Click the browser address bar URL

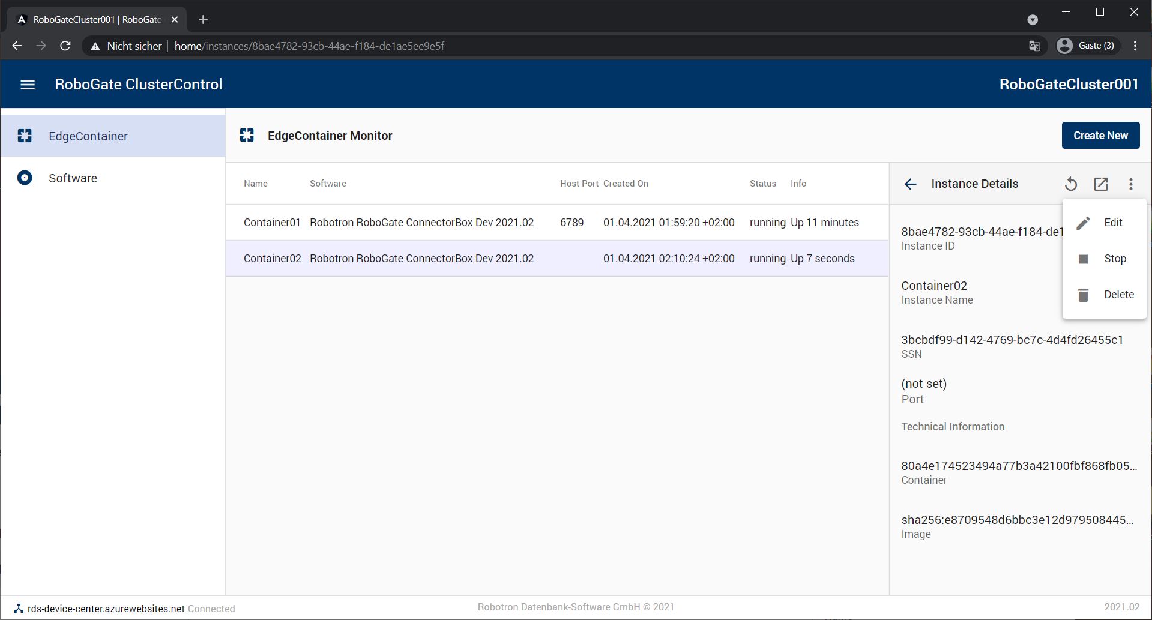309,46
